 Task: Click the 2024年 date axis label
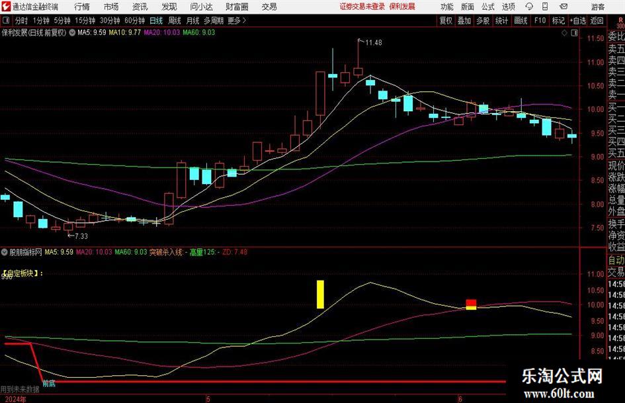tap(16, 399)
